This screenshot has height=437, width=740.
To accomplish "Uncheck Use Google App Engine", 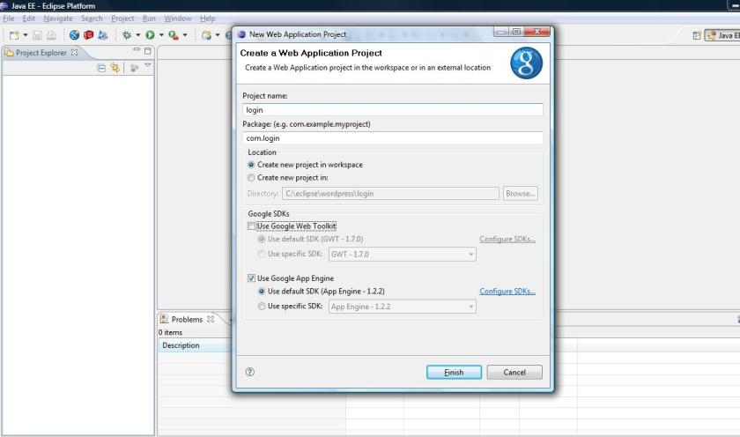I will 252,278.
